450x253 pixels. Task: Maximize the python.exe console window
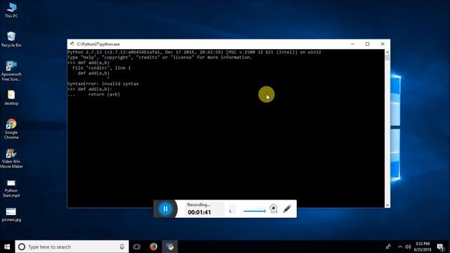click(x=367, y=44)
